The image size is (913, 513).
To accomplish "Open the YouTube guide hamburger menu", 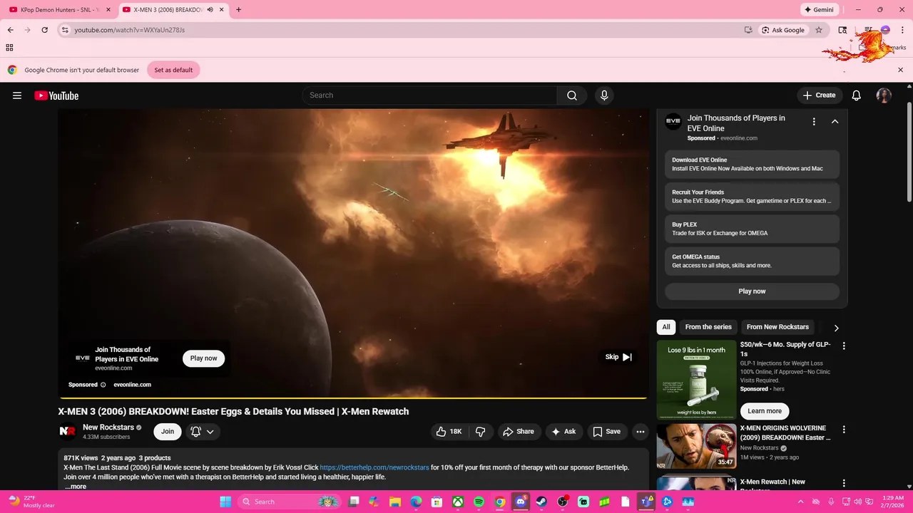I will (x=17, y=95).
